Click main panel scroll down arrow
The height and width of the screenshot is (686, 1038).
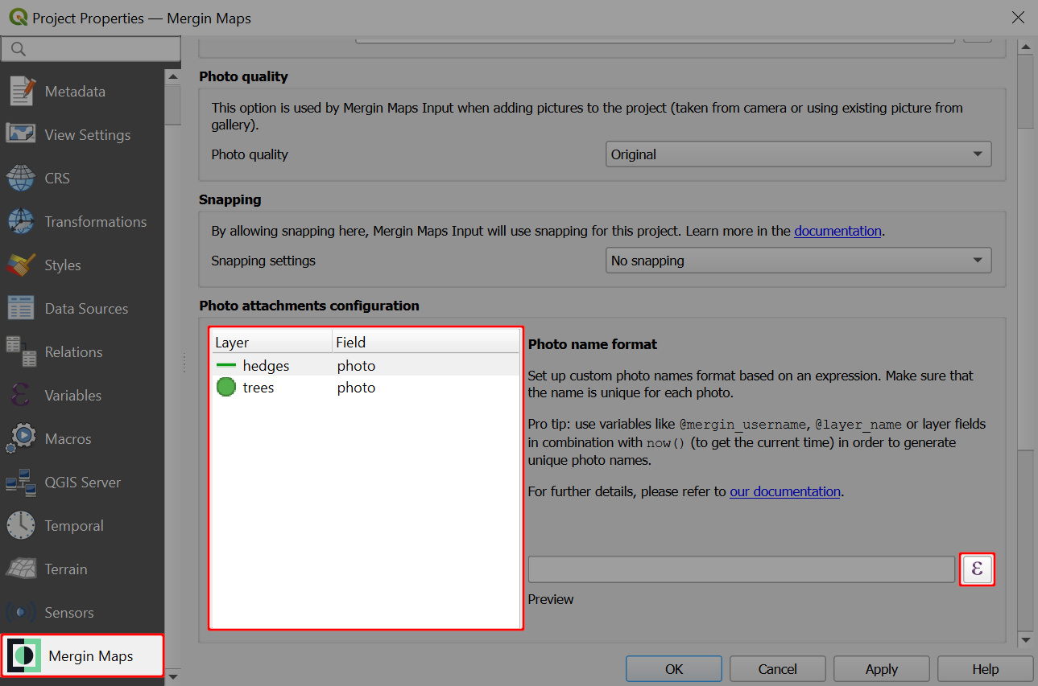tap(1025, 640)
